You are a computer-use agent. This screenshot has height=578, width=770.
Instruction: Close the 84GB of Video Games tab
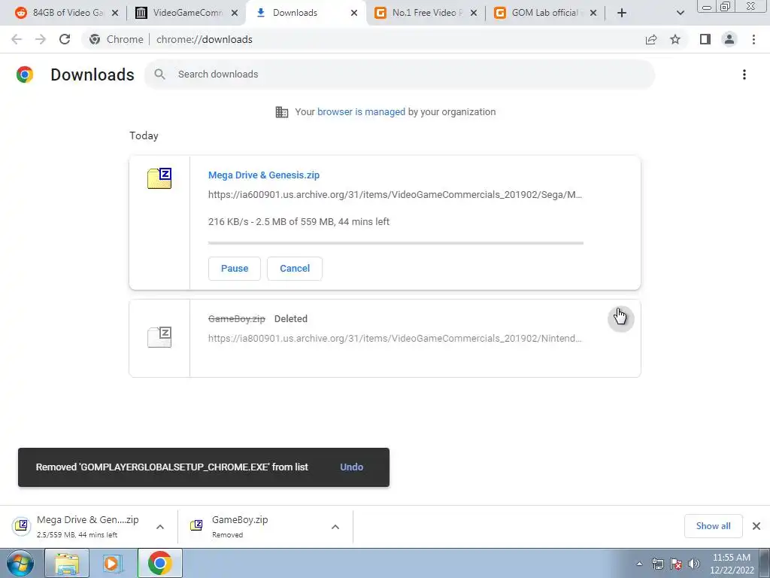(x=115, y=13)
